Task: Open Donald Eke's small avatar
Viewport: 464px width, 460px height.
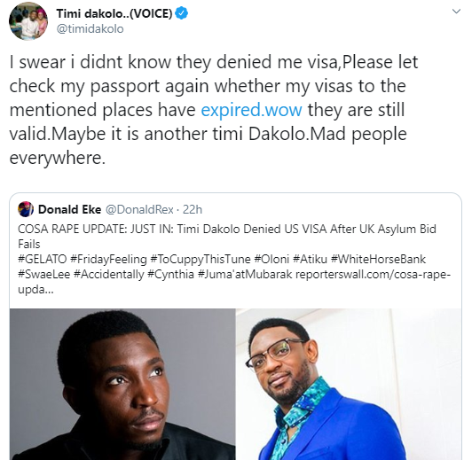Action: pos(26,209)
